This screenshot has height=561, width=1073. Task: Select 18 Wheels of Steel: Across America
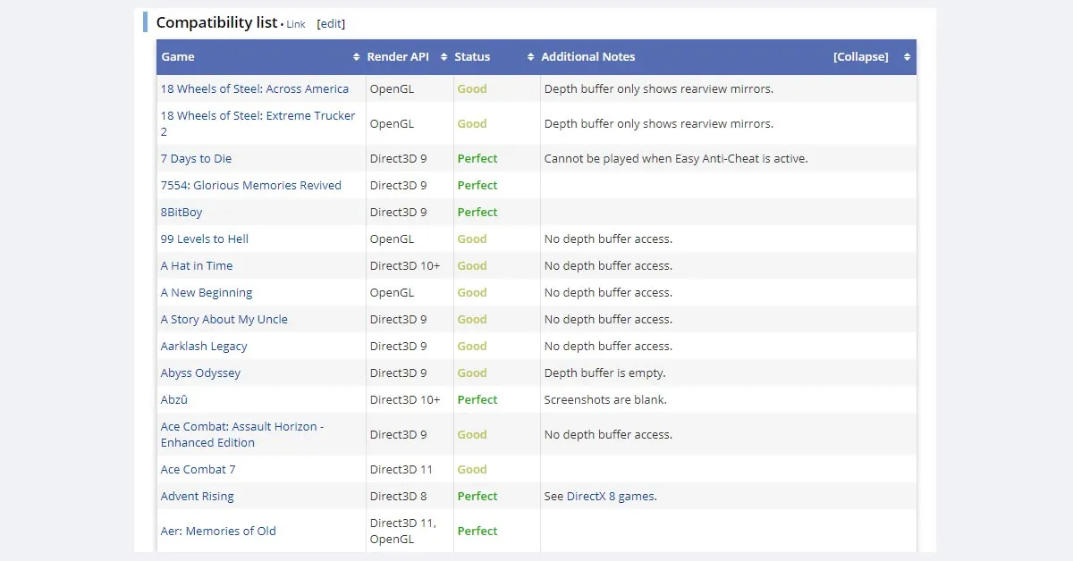click(x=254, y=88)
